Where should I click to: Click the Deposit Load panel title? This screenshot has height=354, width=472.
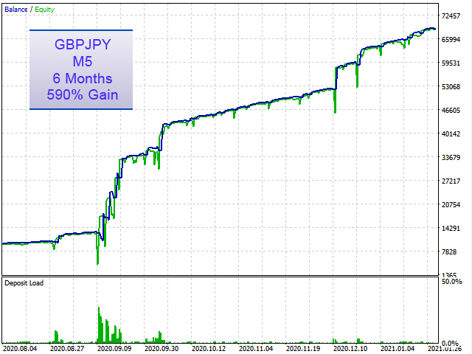tap(24, 283)
